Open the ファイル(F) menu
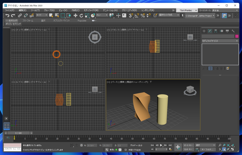Image resolution: width=242 pixels, height=155 pixels. point(10,10)
